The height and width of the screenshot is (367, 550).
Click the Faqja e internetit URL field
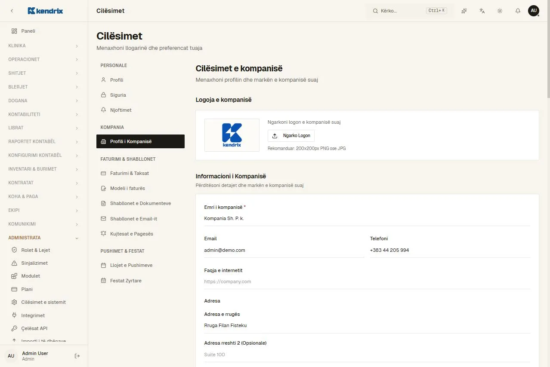[x=367, y=281]
